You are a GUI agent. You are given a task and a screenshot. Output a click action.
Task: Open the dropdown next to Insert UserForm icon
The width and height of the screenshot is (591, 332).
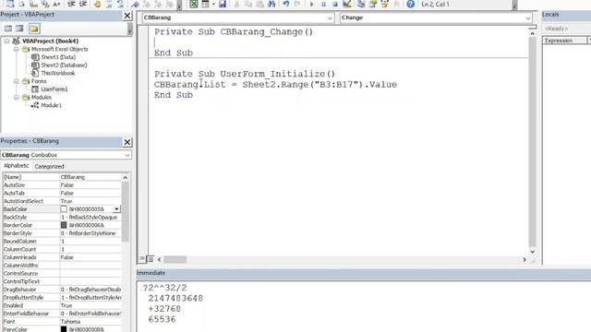tap(213, 4)
